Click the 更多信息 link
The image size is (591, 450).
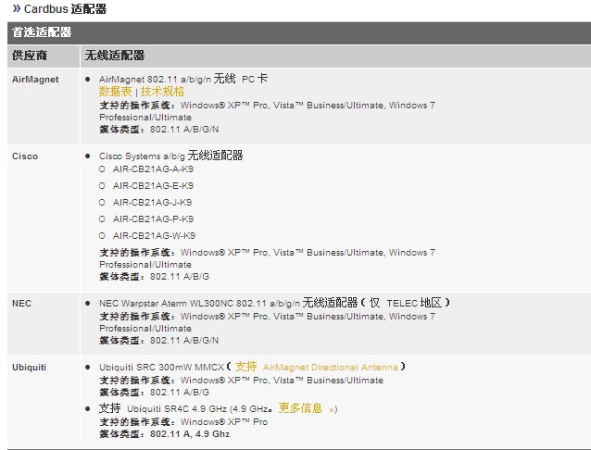(x=300, y=408)
